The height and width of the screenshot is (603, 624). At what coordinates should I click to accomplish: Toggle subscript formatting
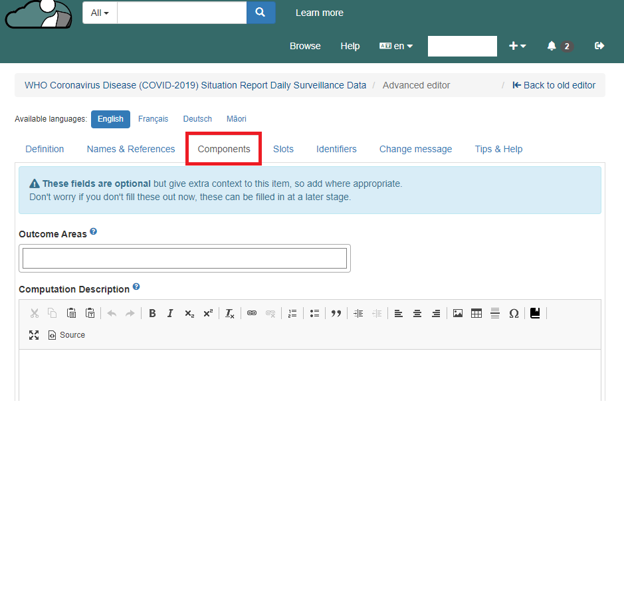[x=189, y=313]
